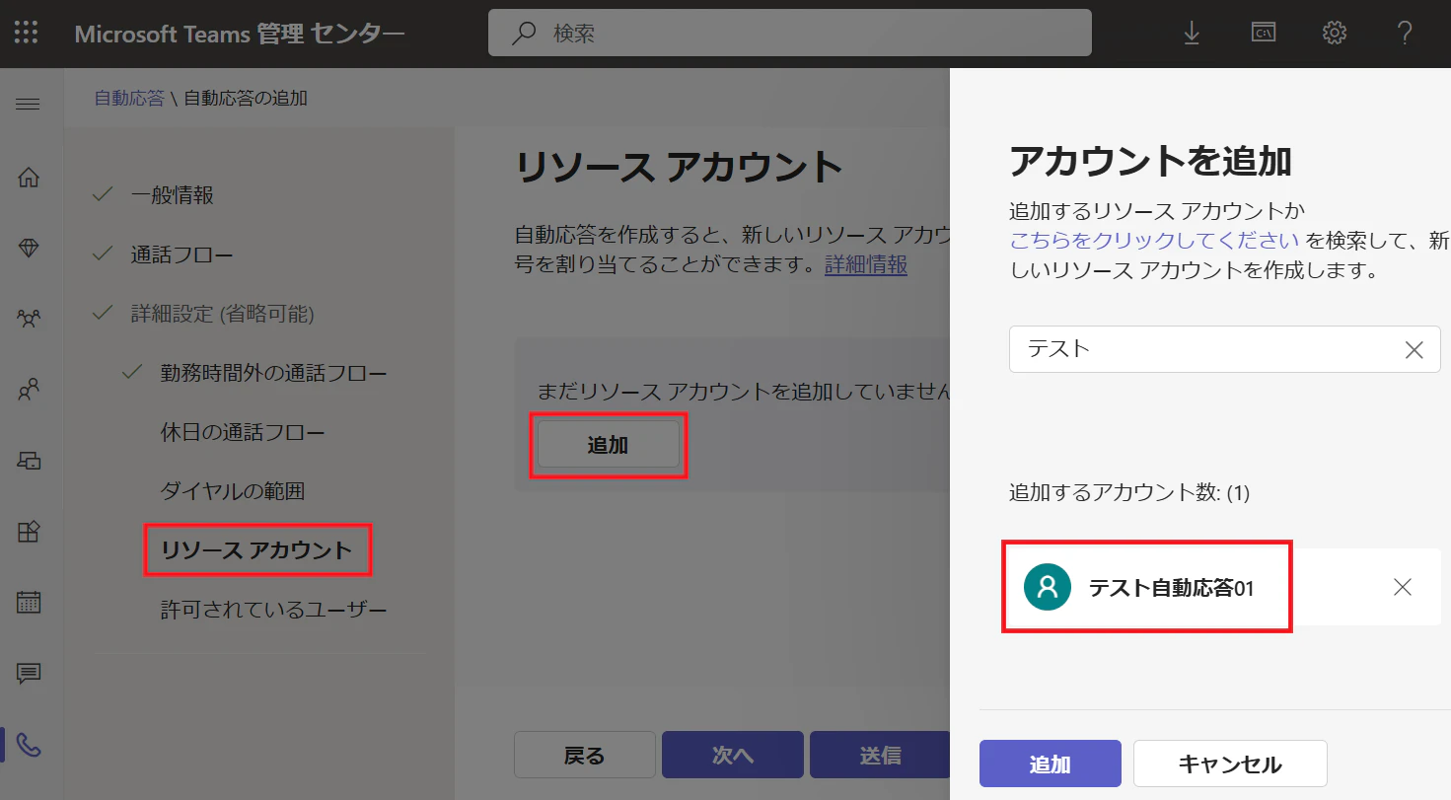Viewport: 1451px width, 800px height.
Task: Go to the 通話フロー step
Action: click(x=181, y=255)
